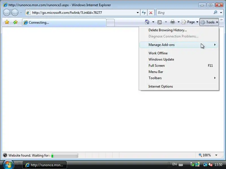Click the Print toolbar icon
The height and width of the screenshot is (169, 226).
click(x=173, y=22)
